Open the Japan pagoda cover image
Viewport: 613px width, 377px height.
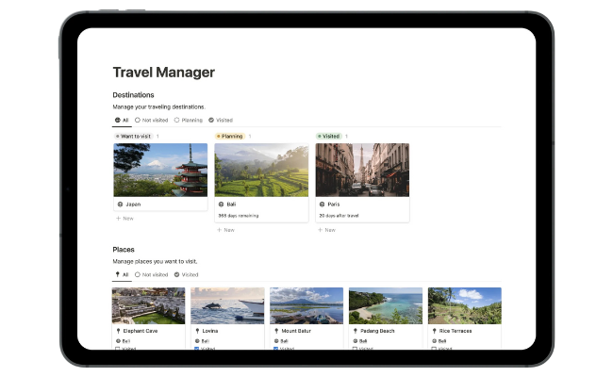160,170
